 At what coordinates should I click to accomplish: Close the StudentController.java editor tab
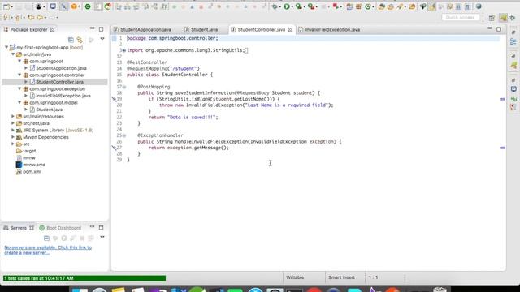click(x=291, y=29)
